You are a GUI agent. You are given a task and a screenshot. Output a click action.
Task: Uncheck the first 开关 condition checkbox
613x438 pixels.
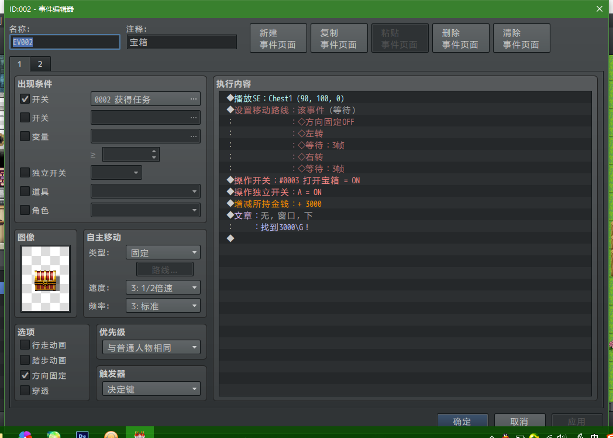25,99
